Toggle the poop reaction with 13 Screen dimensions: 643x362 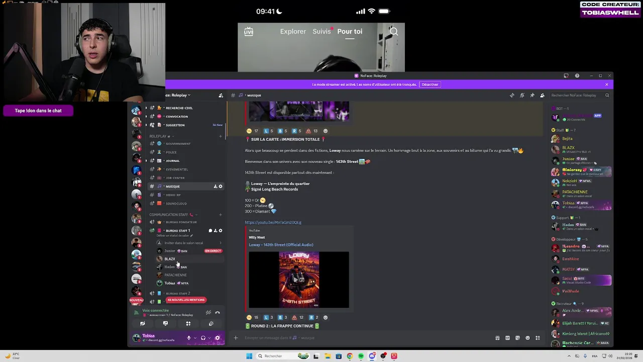312,131
